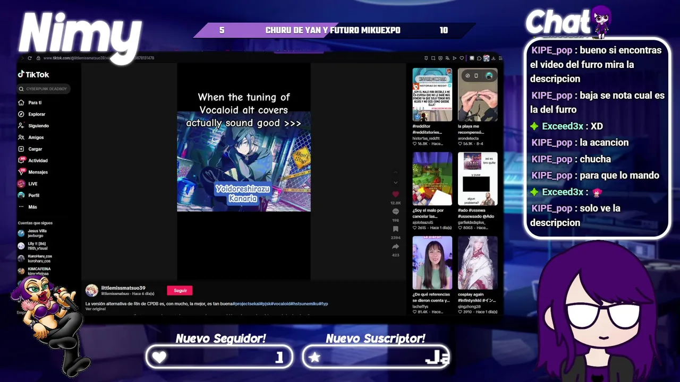Click Exceed3x XD chat message
This screenshot has height=382, width=680.
[x=566, y=126]
